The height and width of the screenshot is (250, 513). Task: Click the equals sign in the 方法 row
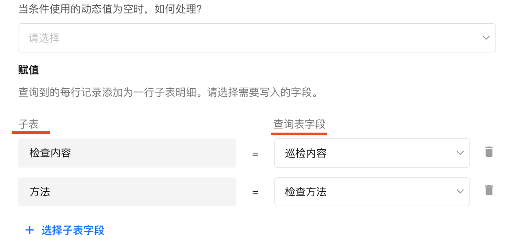[x=255, y=193]
